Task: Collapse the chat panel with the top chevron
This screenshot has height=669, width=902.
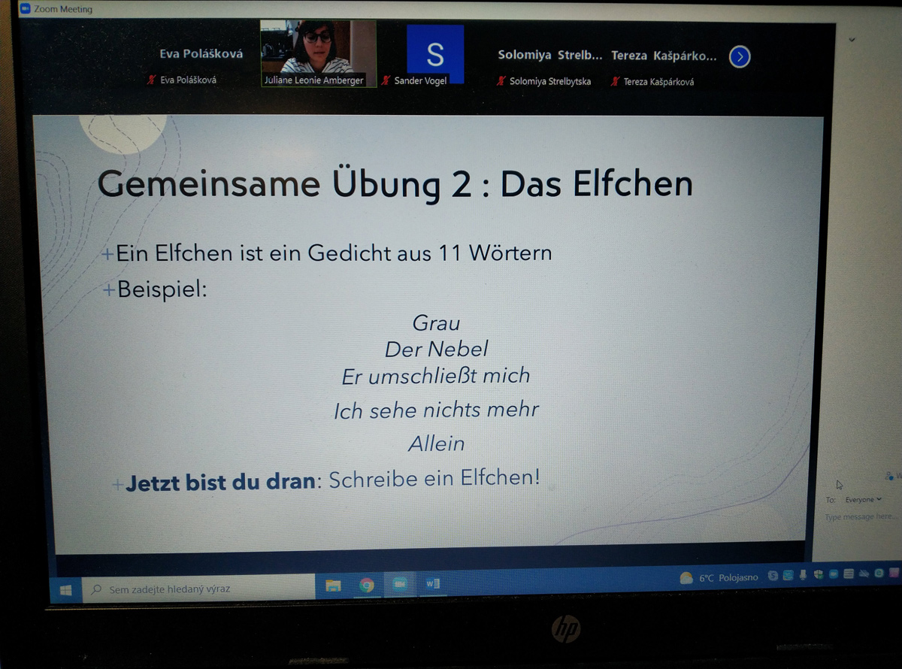Action: pyautogui.click(x=852, y=39)
